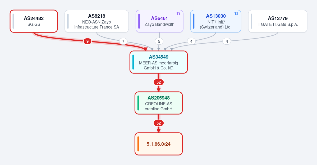Select the AS24482 SG.GS node

pyautogui.click(x=34, y=21)
